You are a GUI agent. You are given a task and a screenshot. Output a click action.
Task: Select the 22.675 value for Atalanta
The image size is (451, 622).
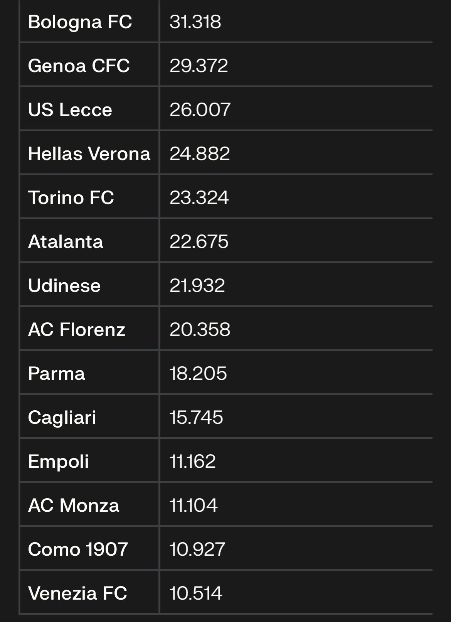tap(199, 241)
